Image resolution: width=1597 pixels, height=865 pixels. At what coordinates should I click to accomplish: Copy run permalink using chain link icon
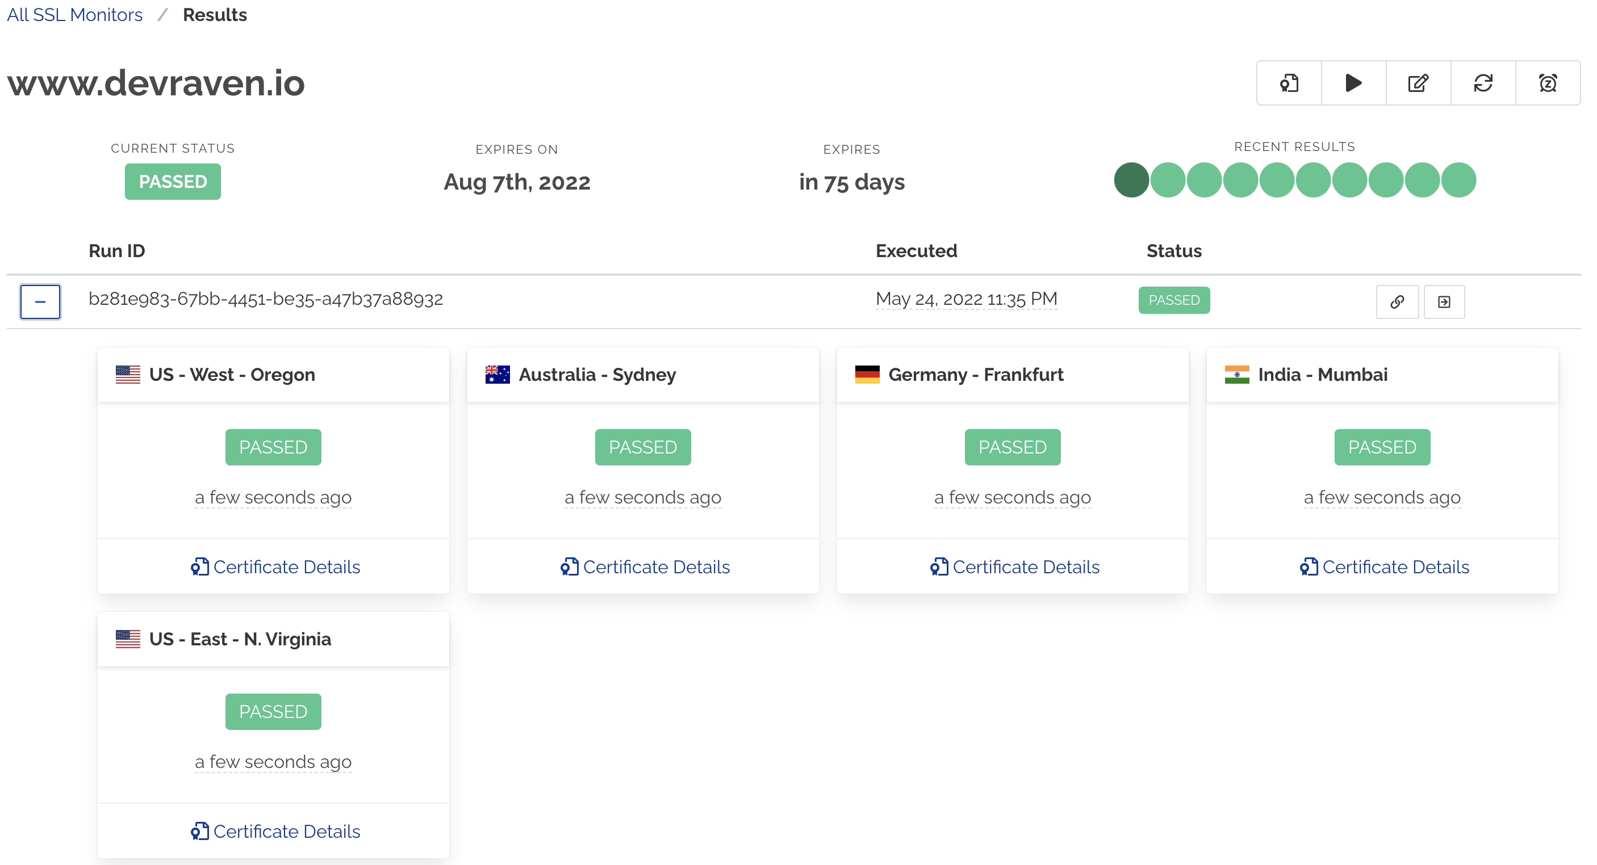click(1397, 302)
